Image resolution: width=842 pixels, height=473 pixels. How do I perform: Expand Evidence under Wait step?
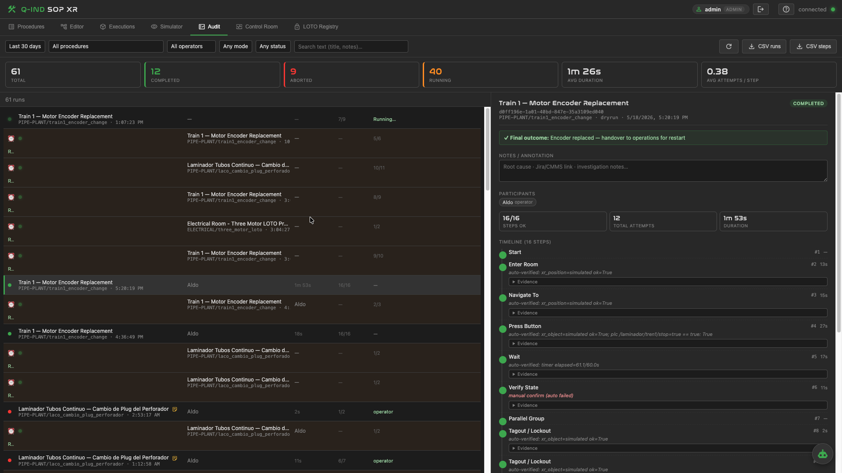coord(668,374)
